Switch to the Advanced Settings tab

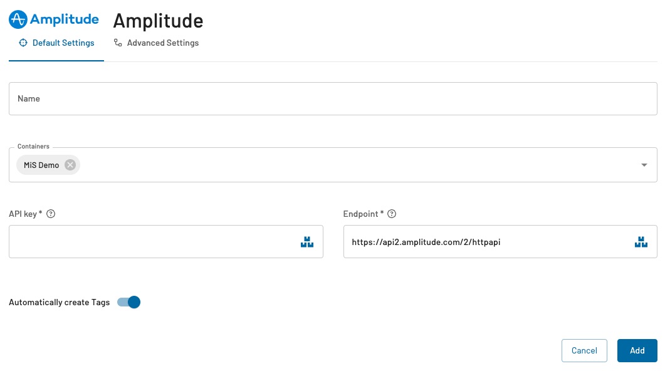(157, 43)
